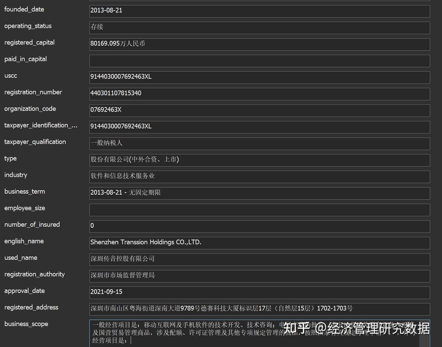Select the uscc code input box
Image resolution: width=442 pixels, height=347 pixels.
(259, 77)
